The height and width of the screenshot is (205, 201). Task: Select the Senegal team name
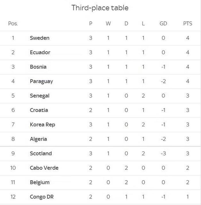pos(40,96)
